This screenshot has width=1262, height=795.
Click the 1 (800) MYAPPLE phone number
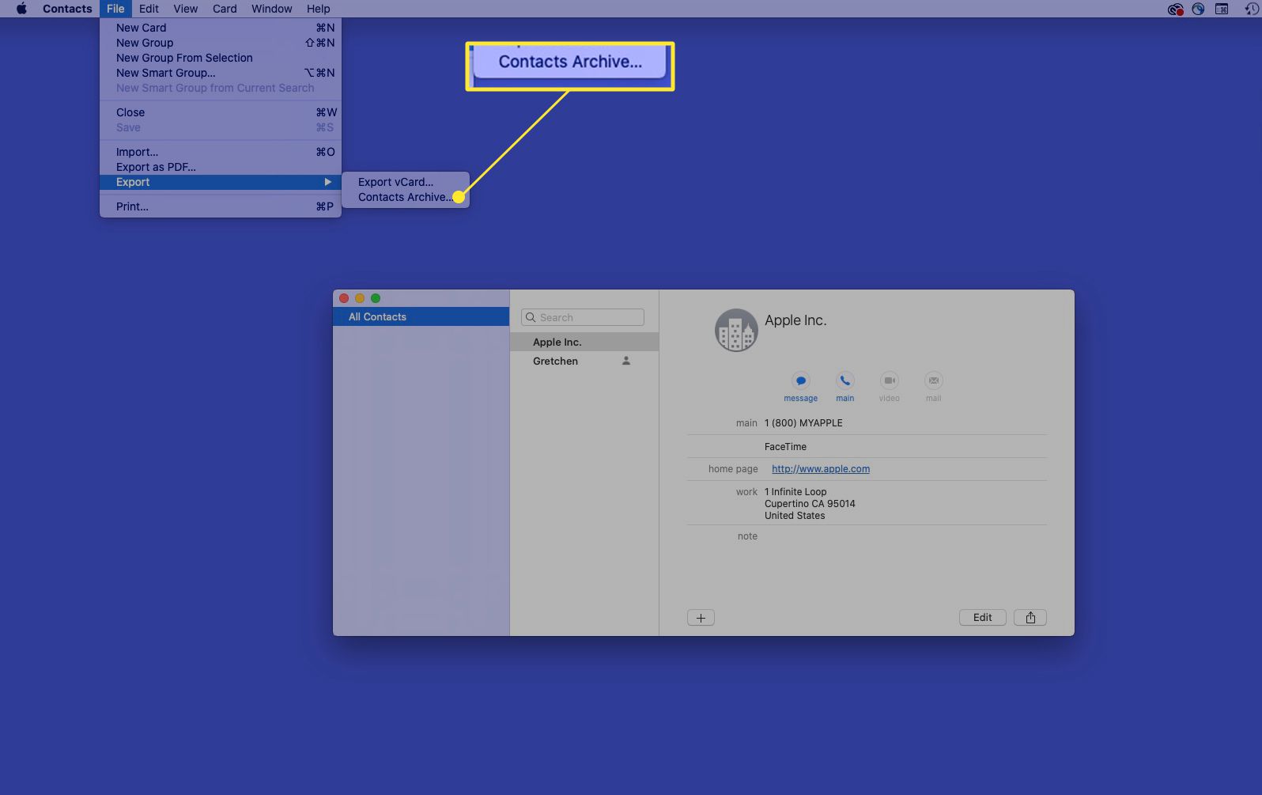(803, 423)
